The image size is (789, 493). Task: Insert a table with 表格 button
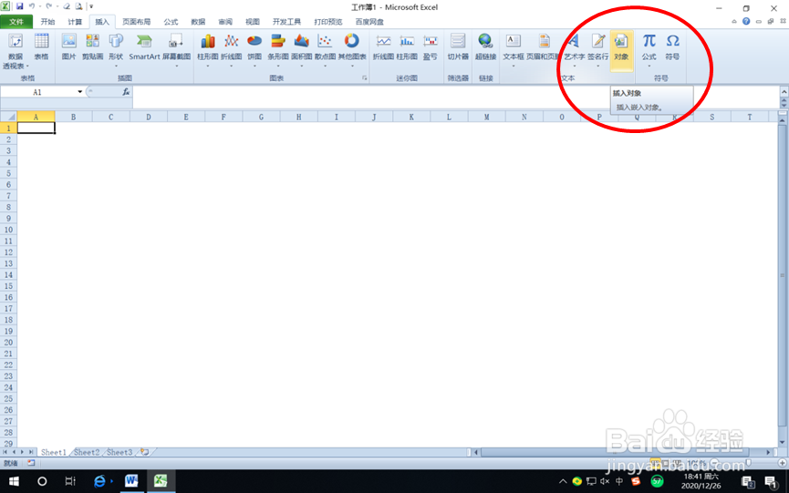(41, 47)
